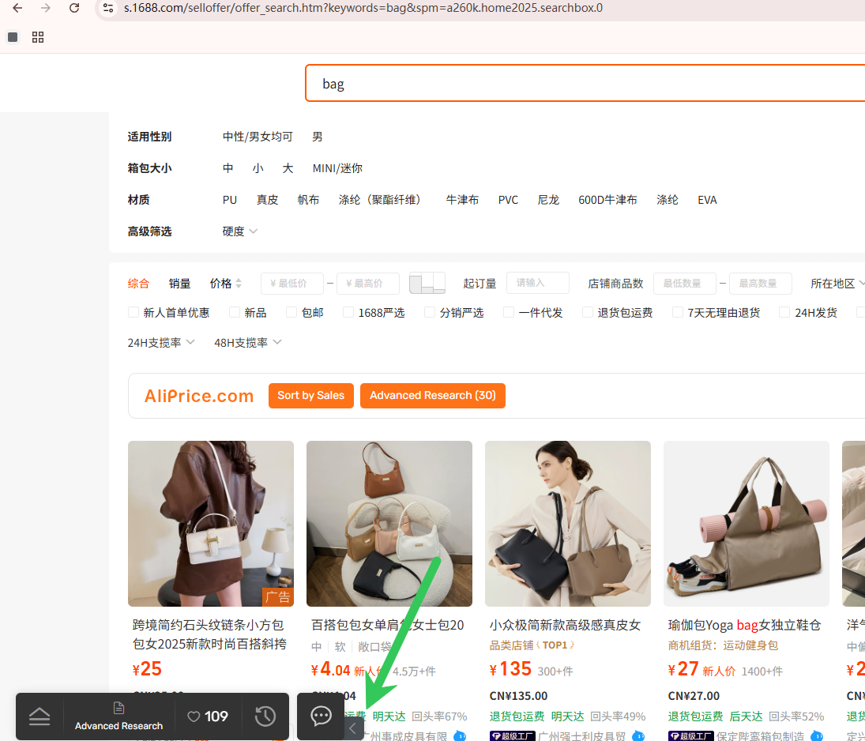Expand the 所在地区 region dropdown

(837, 284)
